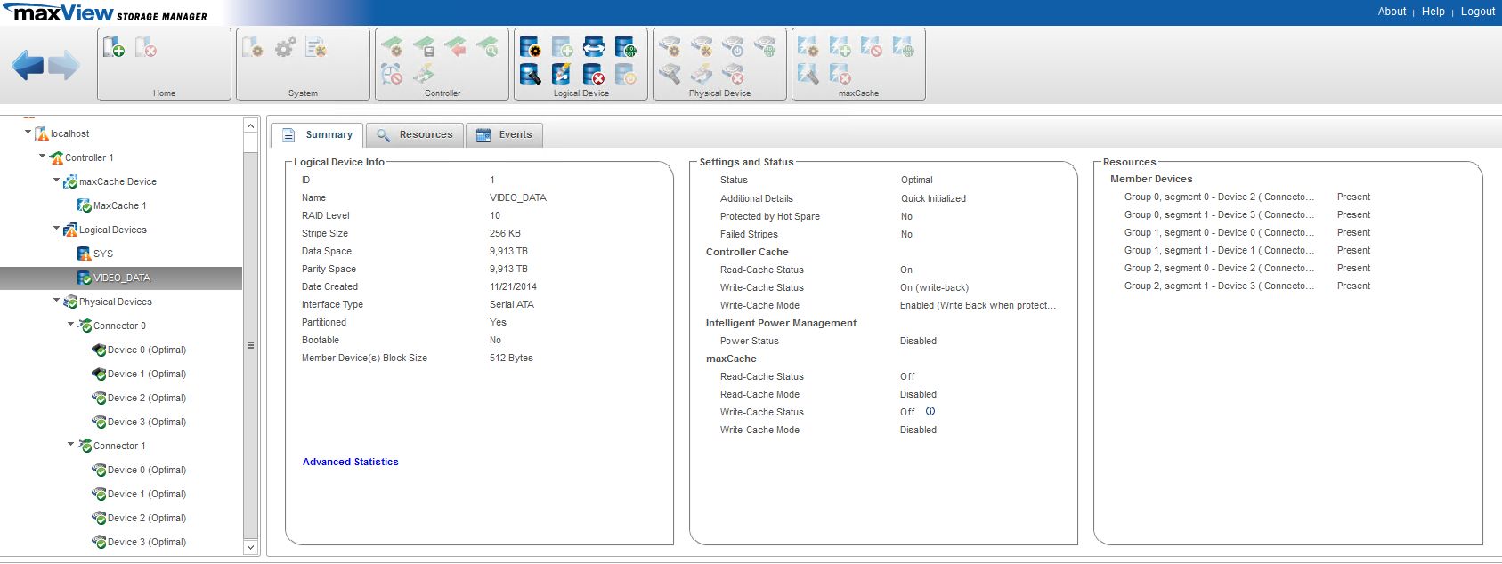
Task: Collapse the Physical Devices tree node
Action: (56, 301)
